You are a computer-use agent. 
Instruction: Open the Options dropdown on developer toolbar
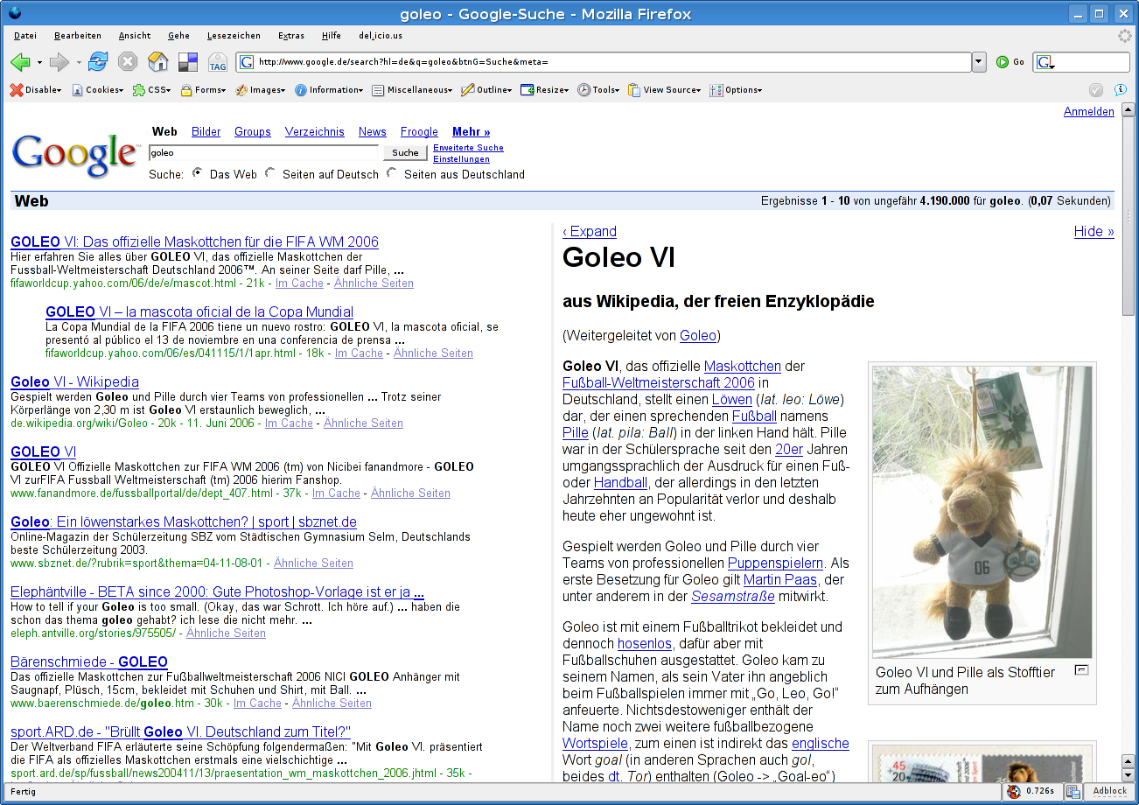[737, 90]
